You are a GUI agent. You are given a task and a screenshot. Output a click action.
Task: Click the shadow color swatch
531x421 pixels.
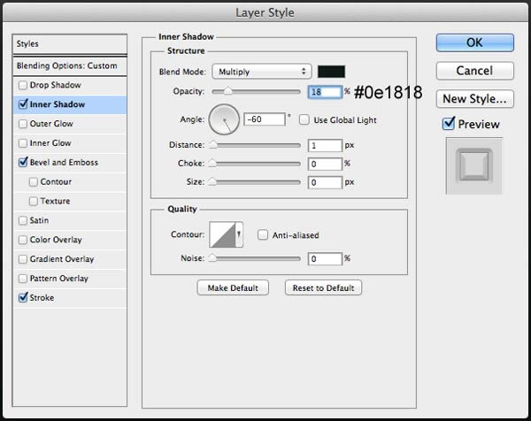[331, 72]
